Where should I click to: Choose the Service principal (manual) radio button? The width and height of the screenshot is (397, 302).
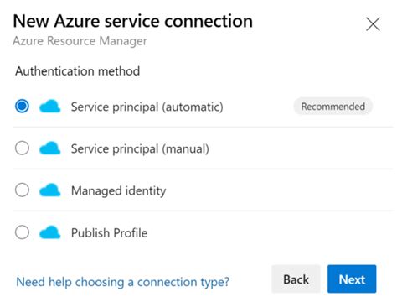(x=22, y=148)
